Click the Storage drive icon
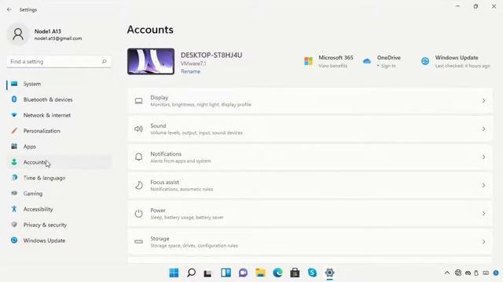This screenshot has width=503, height=282. (138, 242)
